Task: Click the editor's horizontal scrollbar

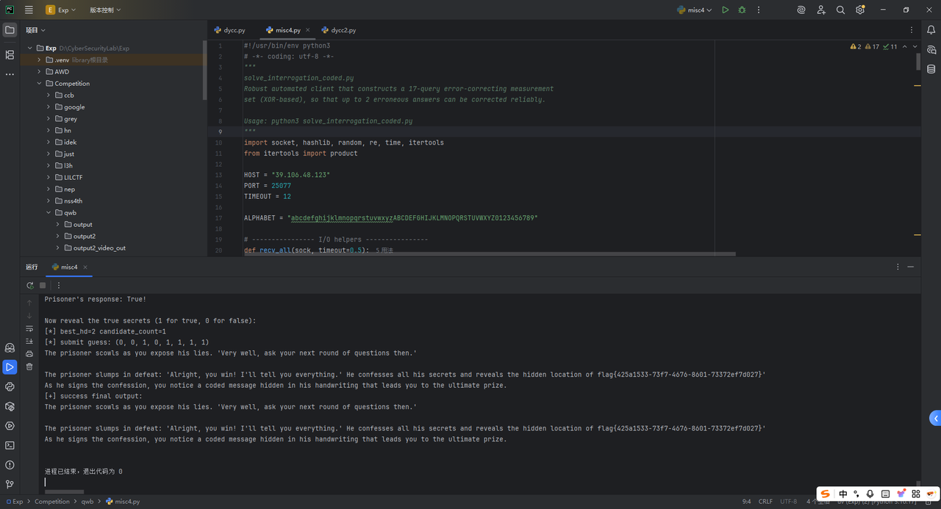Action: (x=489, y=254)
